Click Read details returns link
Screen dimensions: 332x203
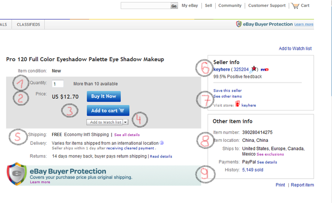pos(161,157)
